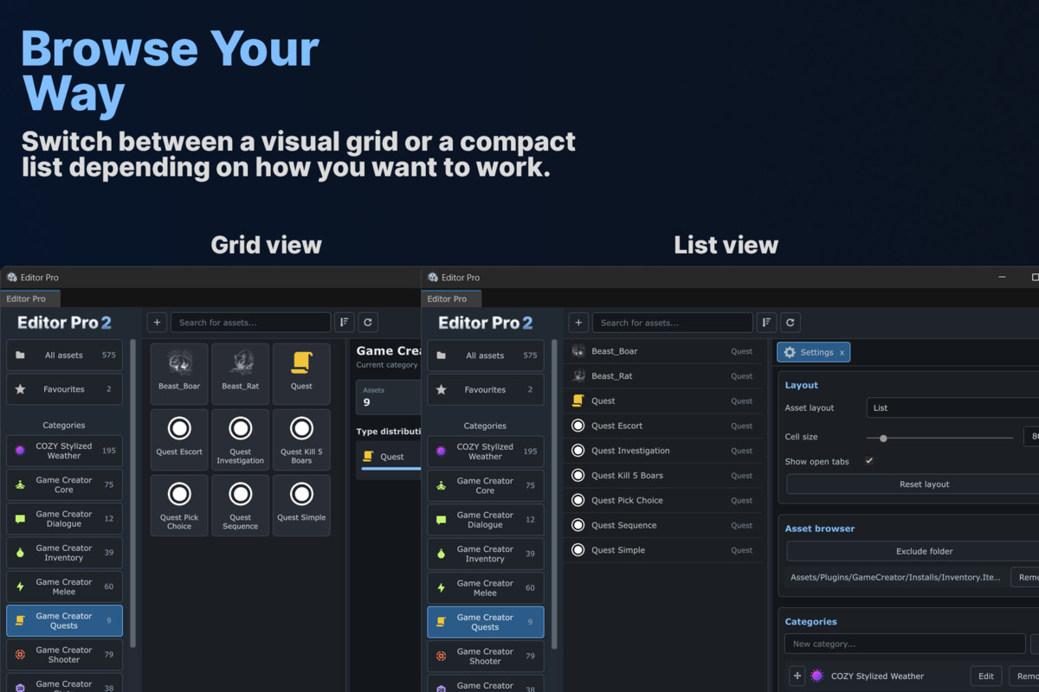Screen dimensions: 1039x692
Task: Click the purple COZY Stylized Weather icon in Categories settings
Action: [x=817, y=676]
